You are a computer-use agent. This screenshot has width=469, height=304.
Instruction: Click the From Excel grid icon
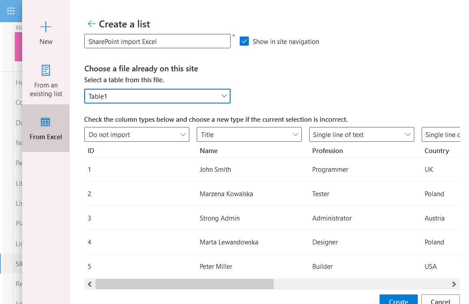coord(45,122)
